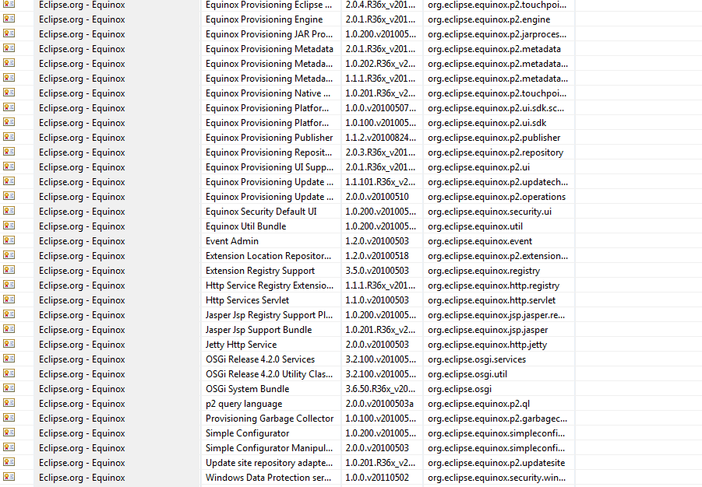Viewport: 702px width, 487px height.
Task: Click the signed certificate icon for Equinox Provisioning Engine
Action: click(9, 19)
